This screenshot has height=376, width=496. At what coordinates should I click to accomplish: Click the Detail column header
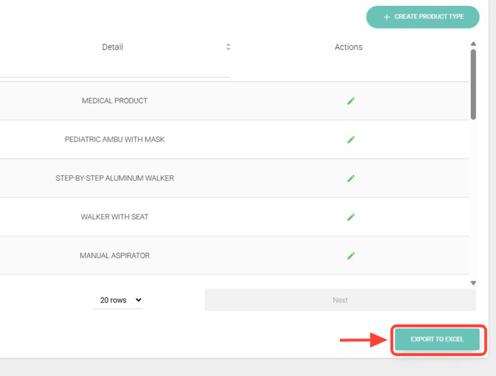[x=112, y=47]
